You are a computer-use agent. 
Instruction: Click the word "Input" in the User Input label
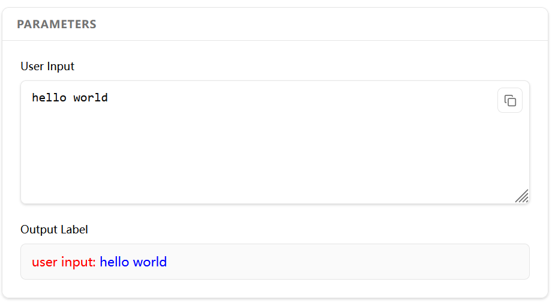tap(61, 66)
